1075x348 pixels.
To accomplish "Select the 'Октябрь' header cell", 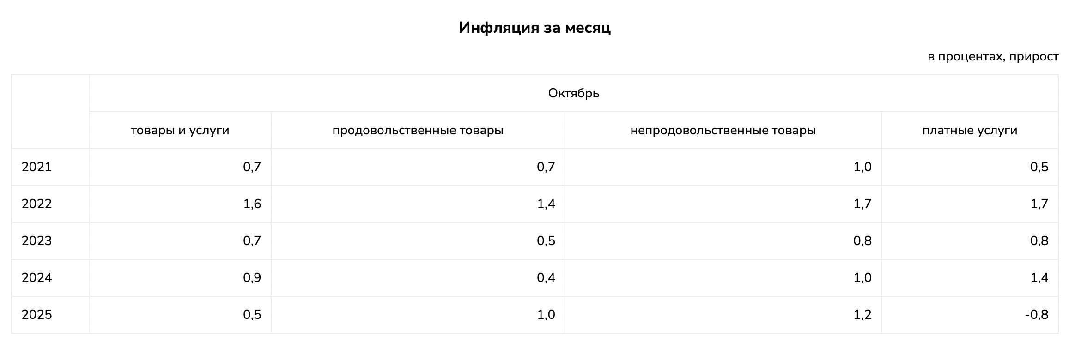I will 573,93.
